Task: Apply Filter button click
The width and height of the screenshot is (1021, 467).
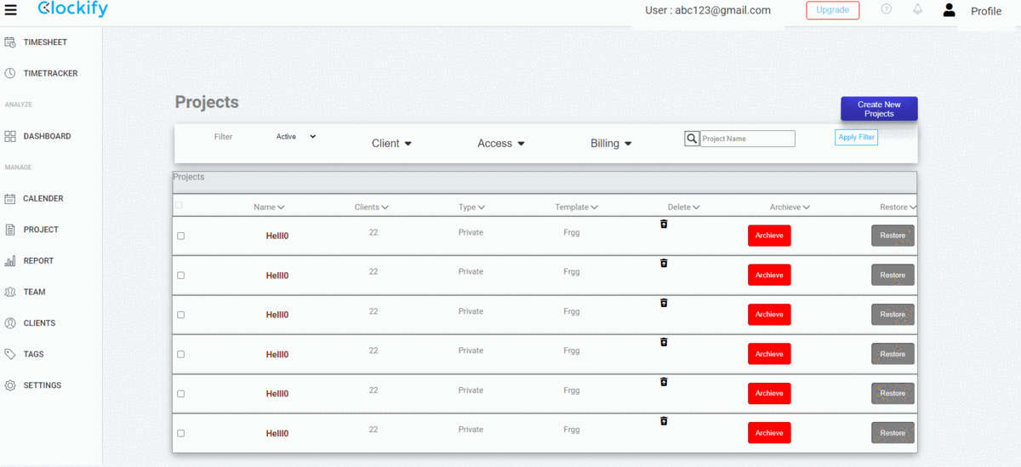Action: click(856, 137)
